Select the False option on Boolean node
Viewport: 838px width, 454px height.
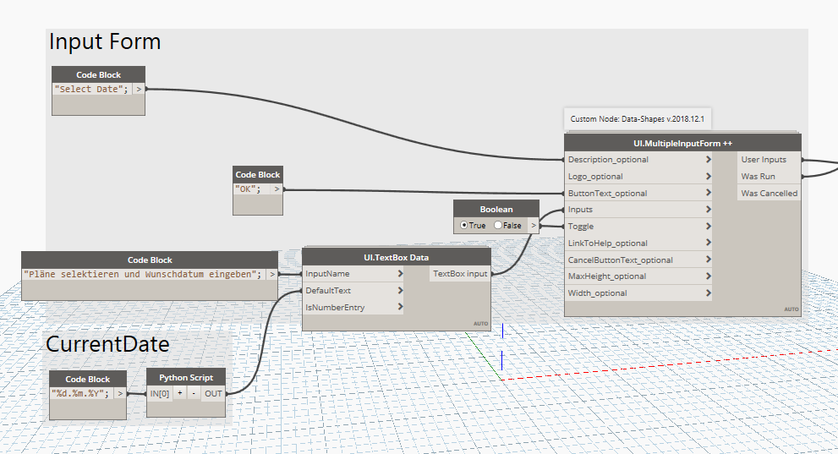(x=498, y=226)
